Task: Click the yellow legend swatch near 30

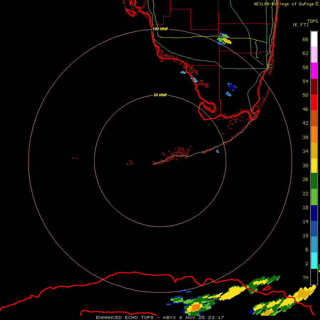Action: click(x=314, y=166)
